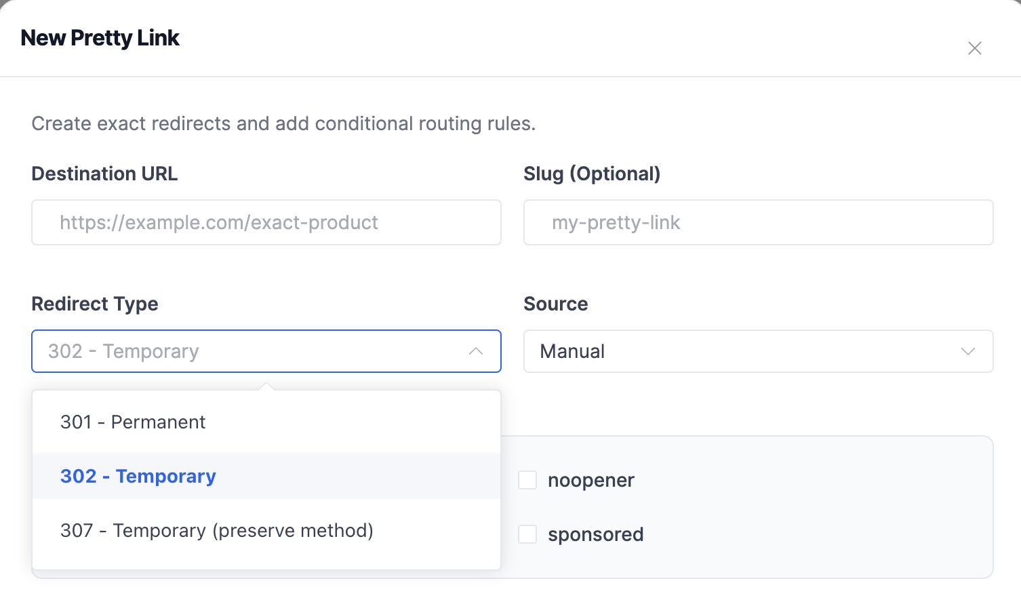Click the Destination URL field label
This screenshot has height=602, width=1021.
104,174
